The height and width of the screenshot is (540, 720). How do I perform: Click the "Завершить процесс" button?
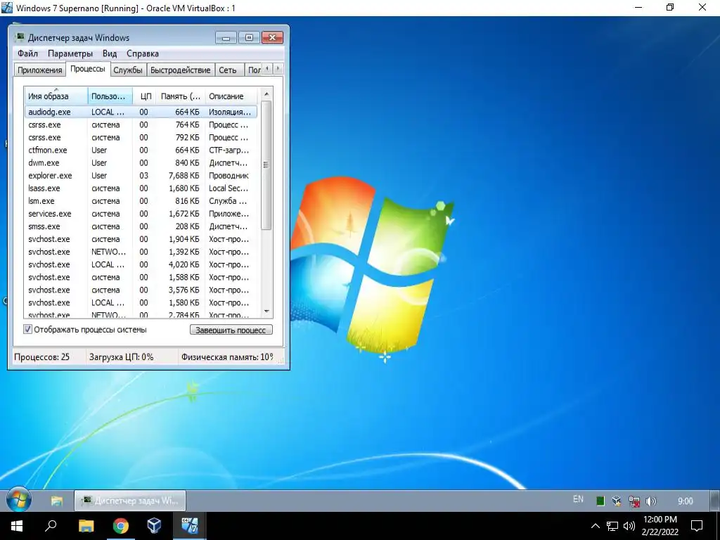coord(231,330)
